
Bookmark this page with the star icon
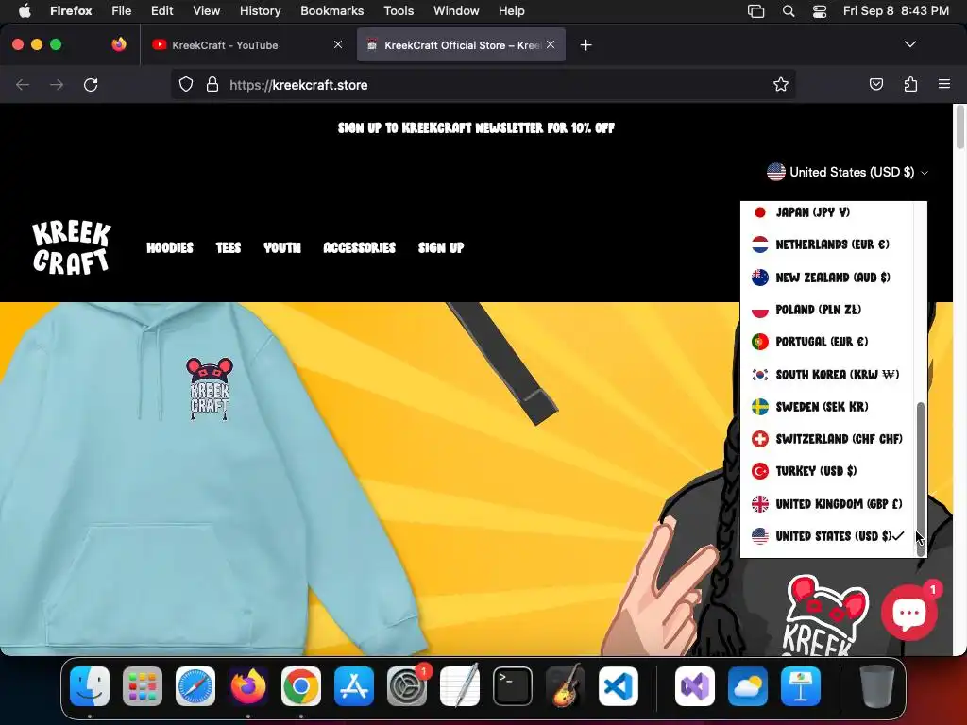(781, 84)
